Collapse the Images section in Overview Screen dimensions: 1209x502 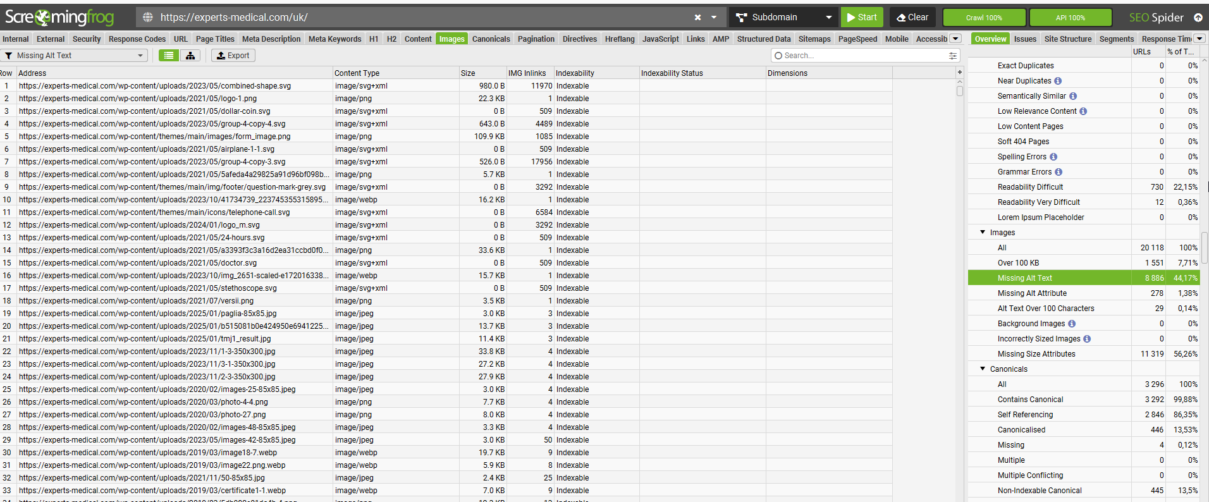click(983, 232)
